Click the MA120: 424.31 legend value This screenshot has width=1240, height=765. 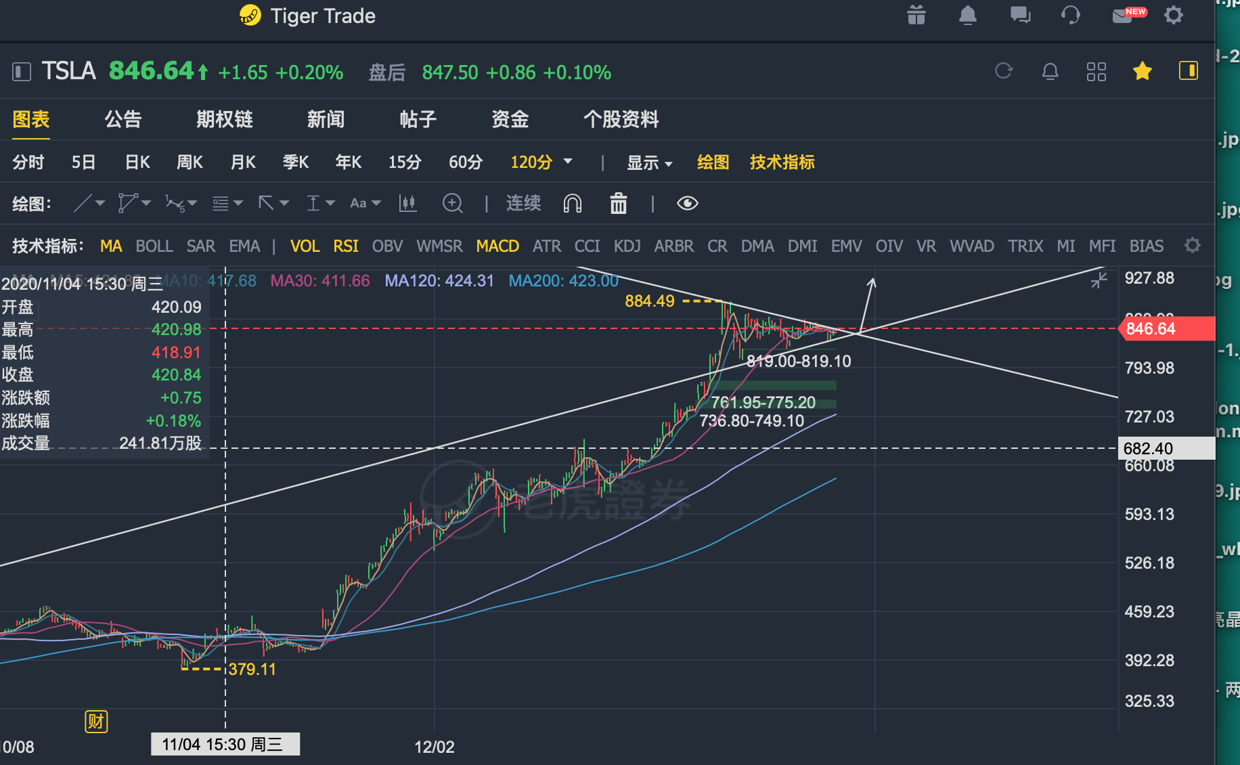click(x=439, y=280)
